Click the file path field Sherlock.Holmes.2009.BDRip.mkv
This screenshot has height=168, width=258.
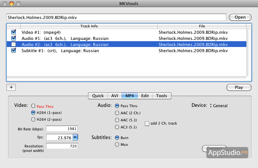point(116,17)
